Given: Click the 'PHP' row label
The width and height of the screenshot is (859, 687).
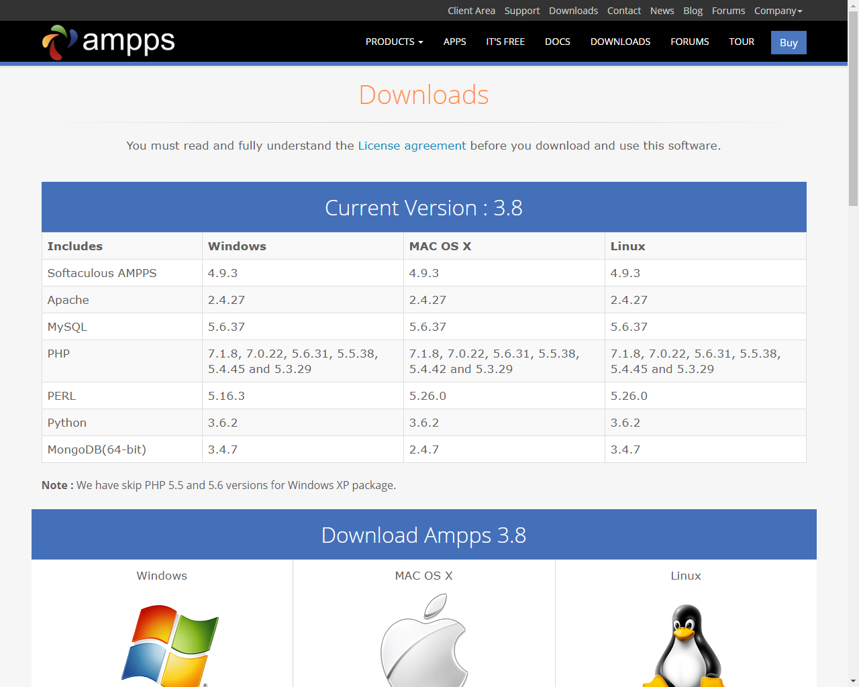Looking at the screenshot, I should (x=58, y=354).
